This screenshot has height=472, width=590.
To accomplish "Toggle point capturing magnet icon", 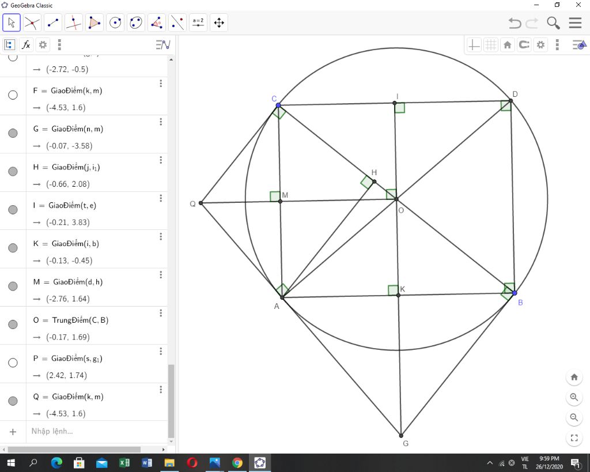I will pyautogui.click(x=524, y=45).
